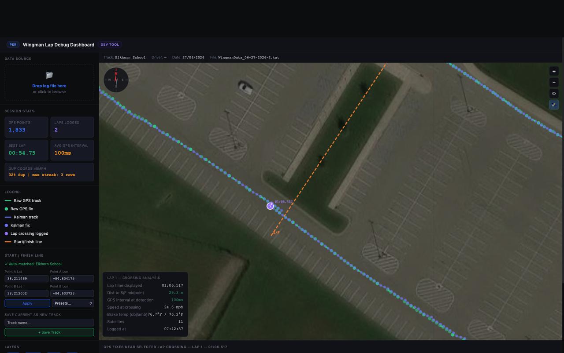Click the DEV TOOL badge
Viewport: 564px width, 353px height.
coord(110,44)
